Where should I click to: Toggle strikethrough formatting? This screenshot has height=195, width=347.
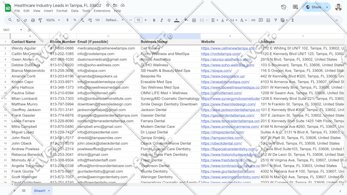pyautogui.click(x=169, y=20)
